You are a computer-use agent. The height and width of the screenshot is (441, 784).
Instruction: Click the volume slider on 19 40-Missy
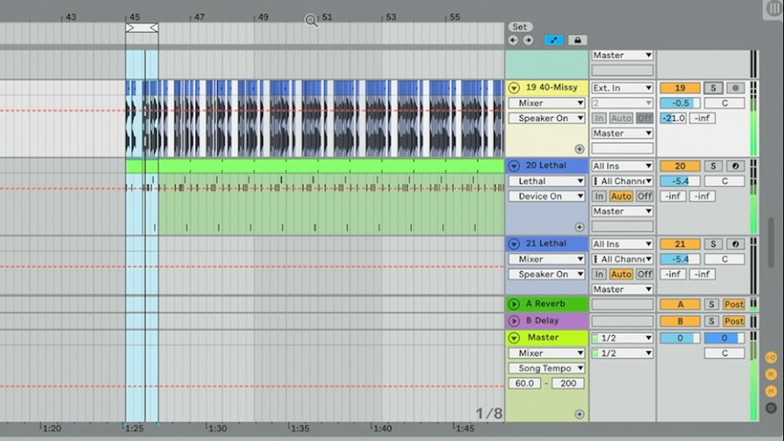click(x=679, y=103)
